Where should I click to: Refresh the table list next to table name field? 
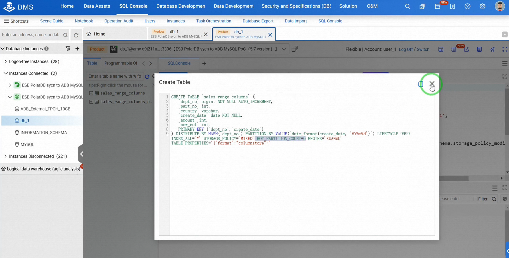tap(147, 76)
